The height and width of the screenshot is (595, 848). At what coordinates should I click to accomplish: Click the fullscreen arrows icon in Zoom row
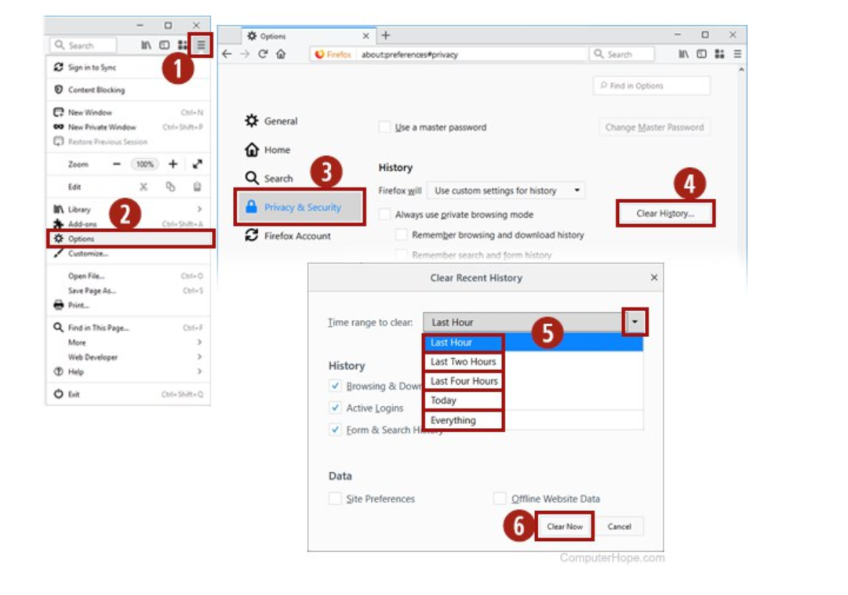197,165
